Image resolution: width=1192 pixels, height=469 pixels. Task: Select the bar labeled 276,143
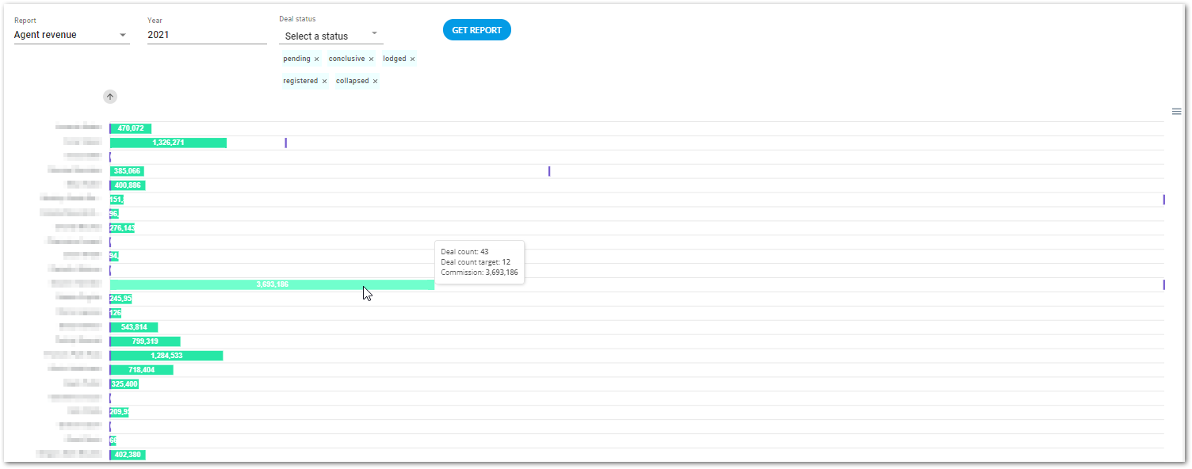(122, 228)
